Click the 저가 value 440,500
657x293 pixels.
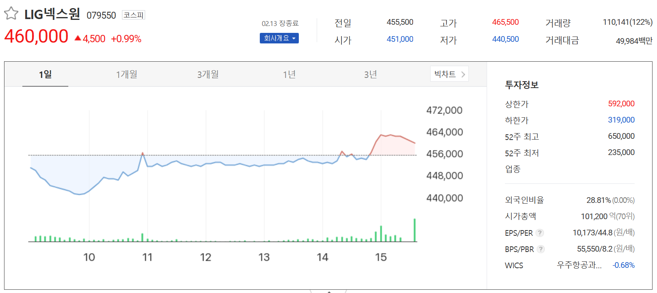tap(505, 39)
